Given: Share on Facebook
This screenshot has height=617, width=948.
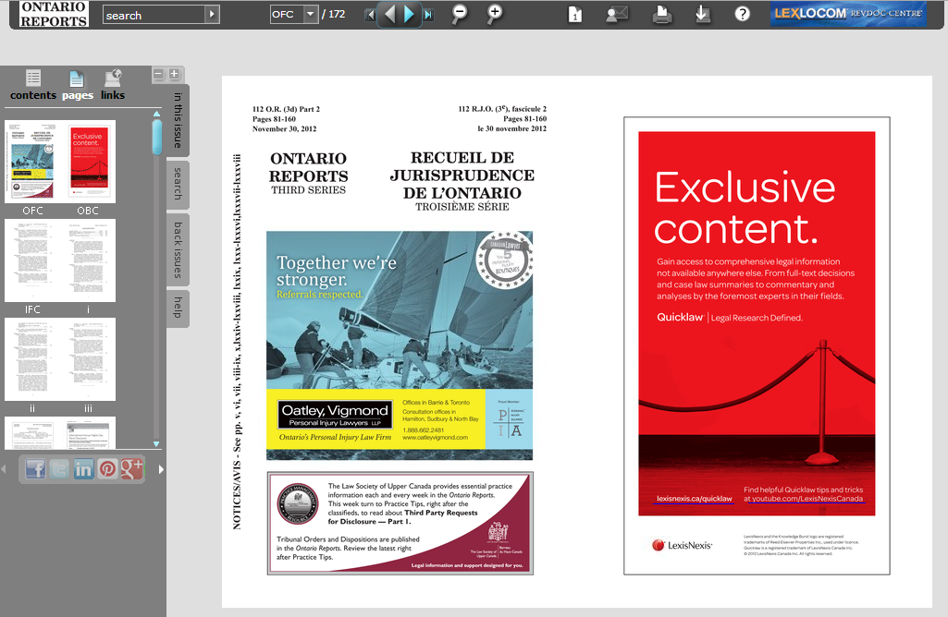Looking at the screenshot, I should pos(35,469).
